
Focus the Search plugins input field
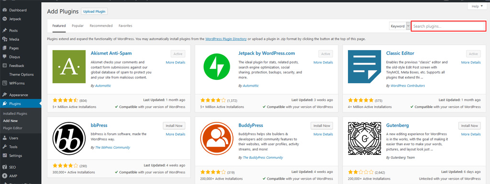coord(448,26)
